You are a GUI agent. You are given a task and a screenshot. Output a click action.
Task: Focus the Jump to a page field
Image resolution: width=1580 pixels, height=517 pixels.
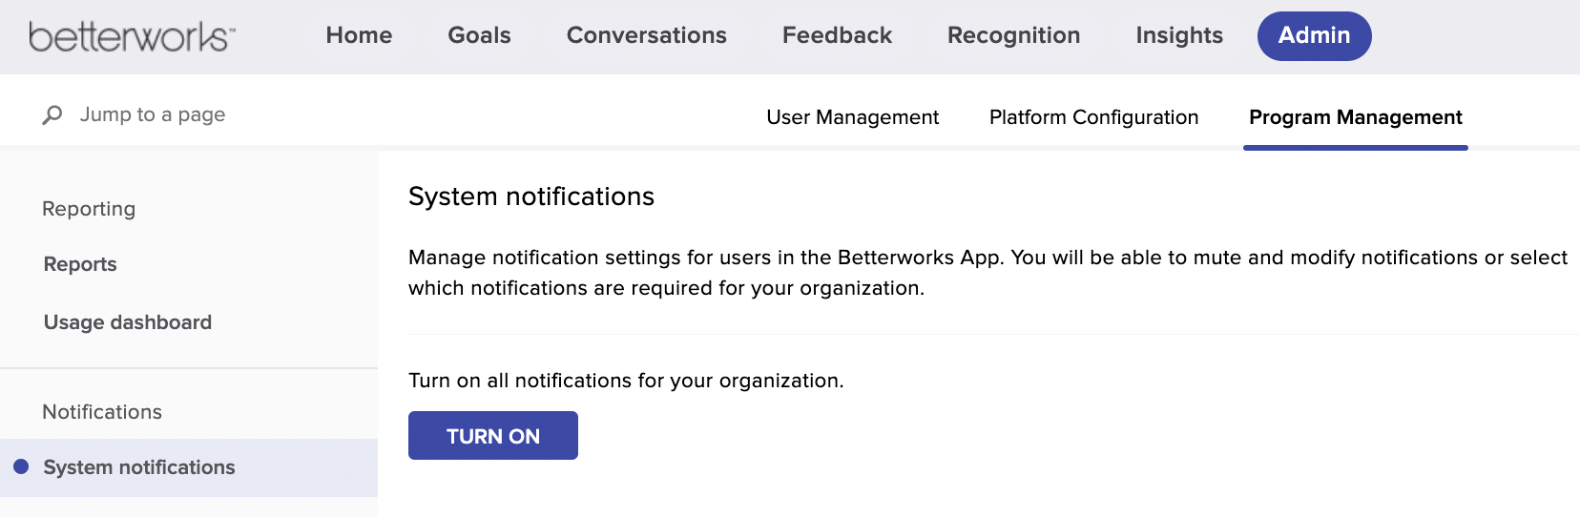click(153, 114)
